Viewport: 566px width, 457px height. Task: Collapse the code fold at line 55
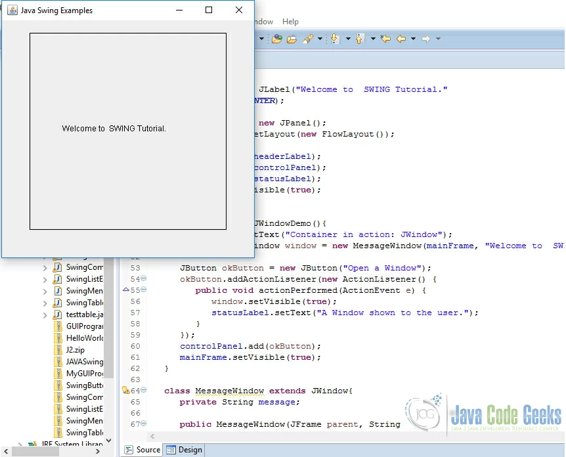[144, 290]
